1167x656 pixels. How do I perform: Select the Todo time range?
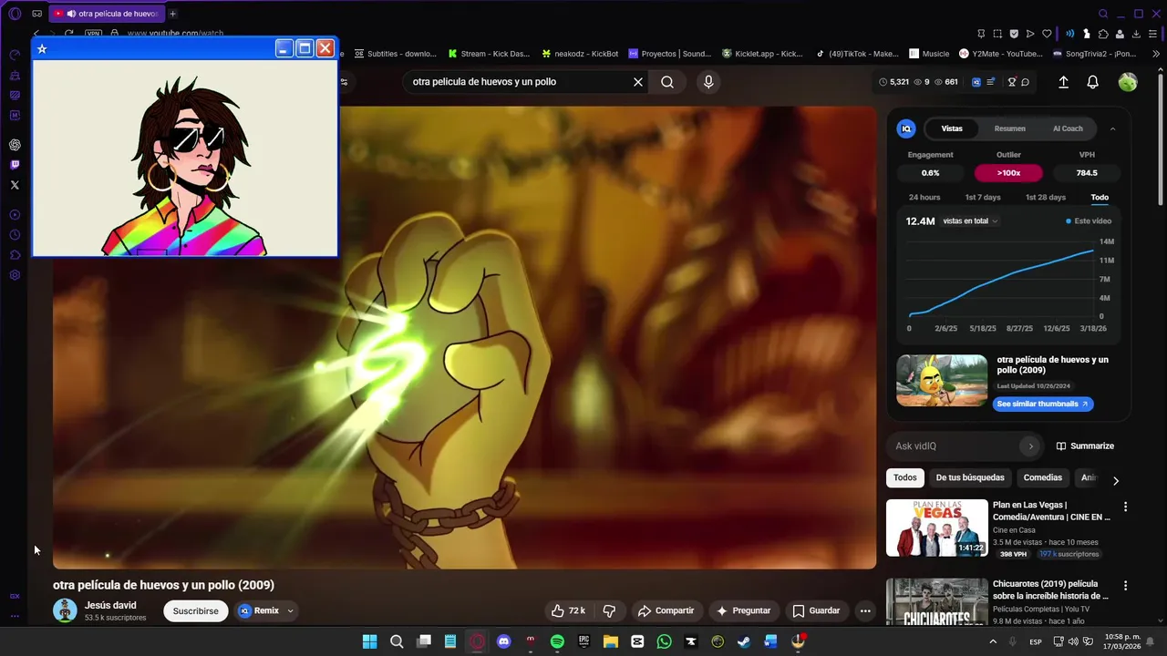(1100, 198)
